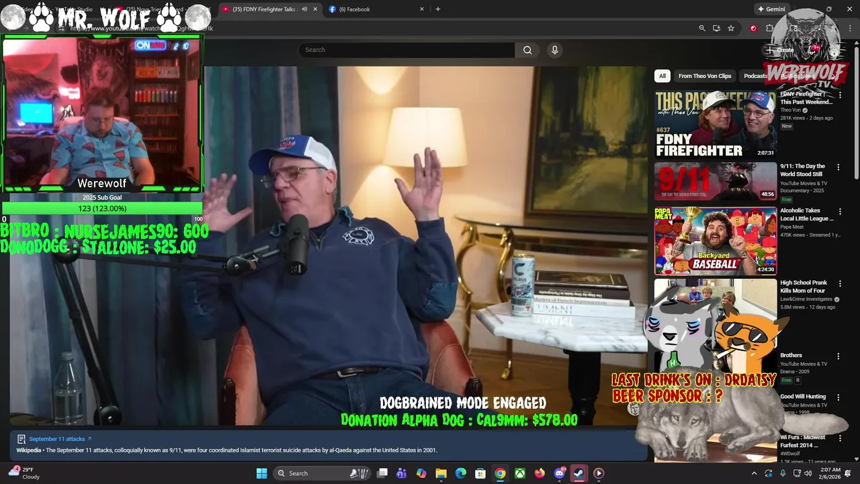Open options menu for Brothers movie
The height and width of the screenshot is (484, 860).
[838, 356]
